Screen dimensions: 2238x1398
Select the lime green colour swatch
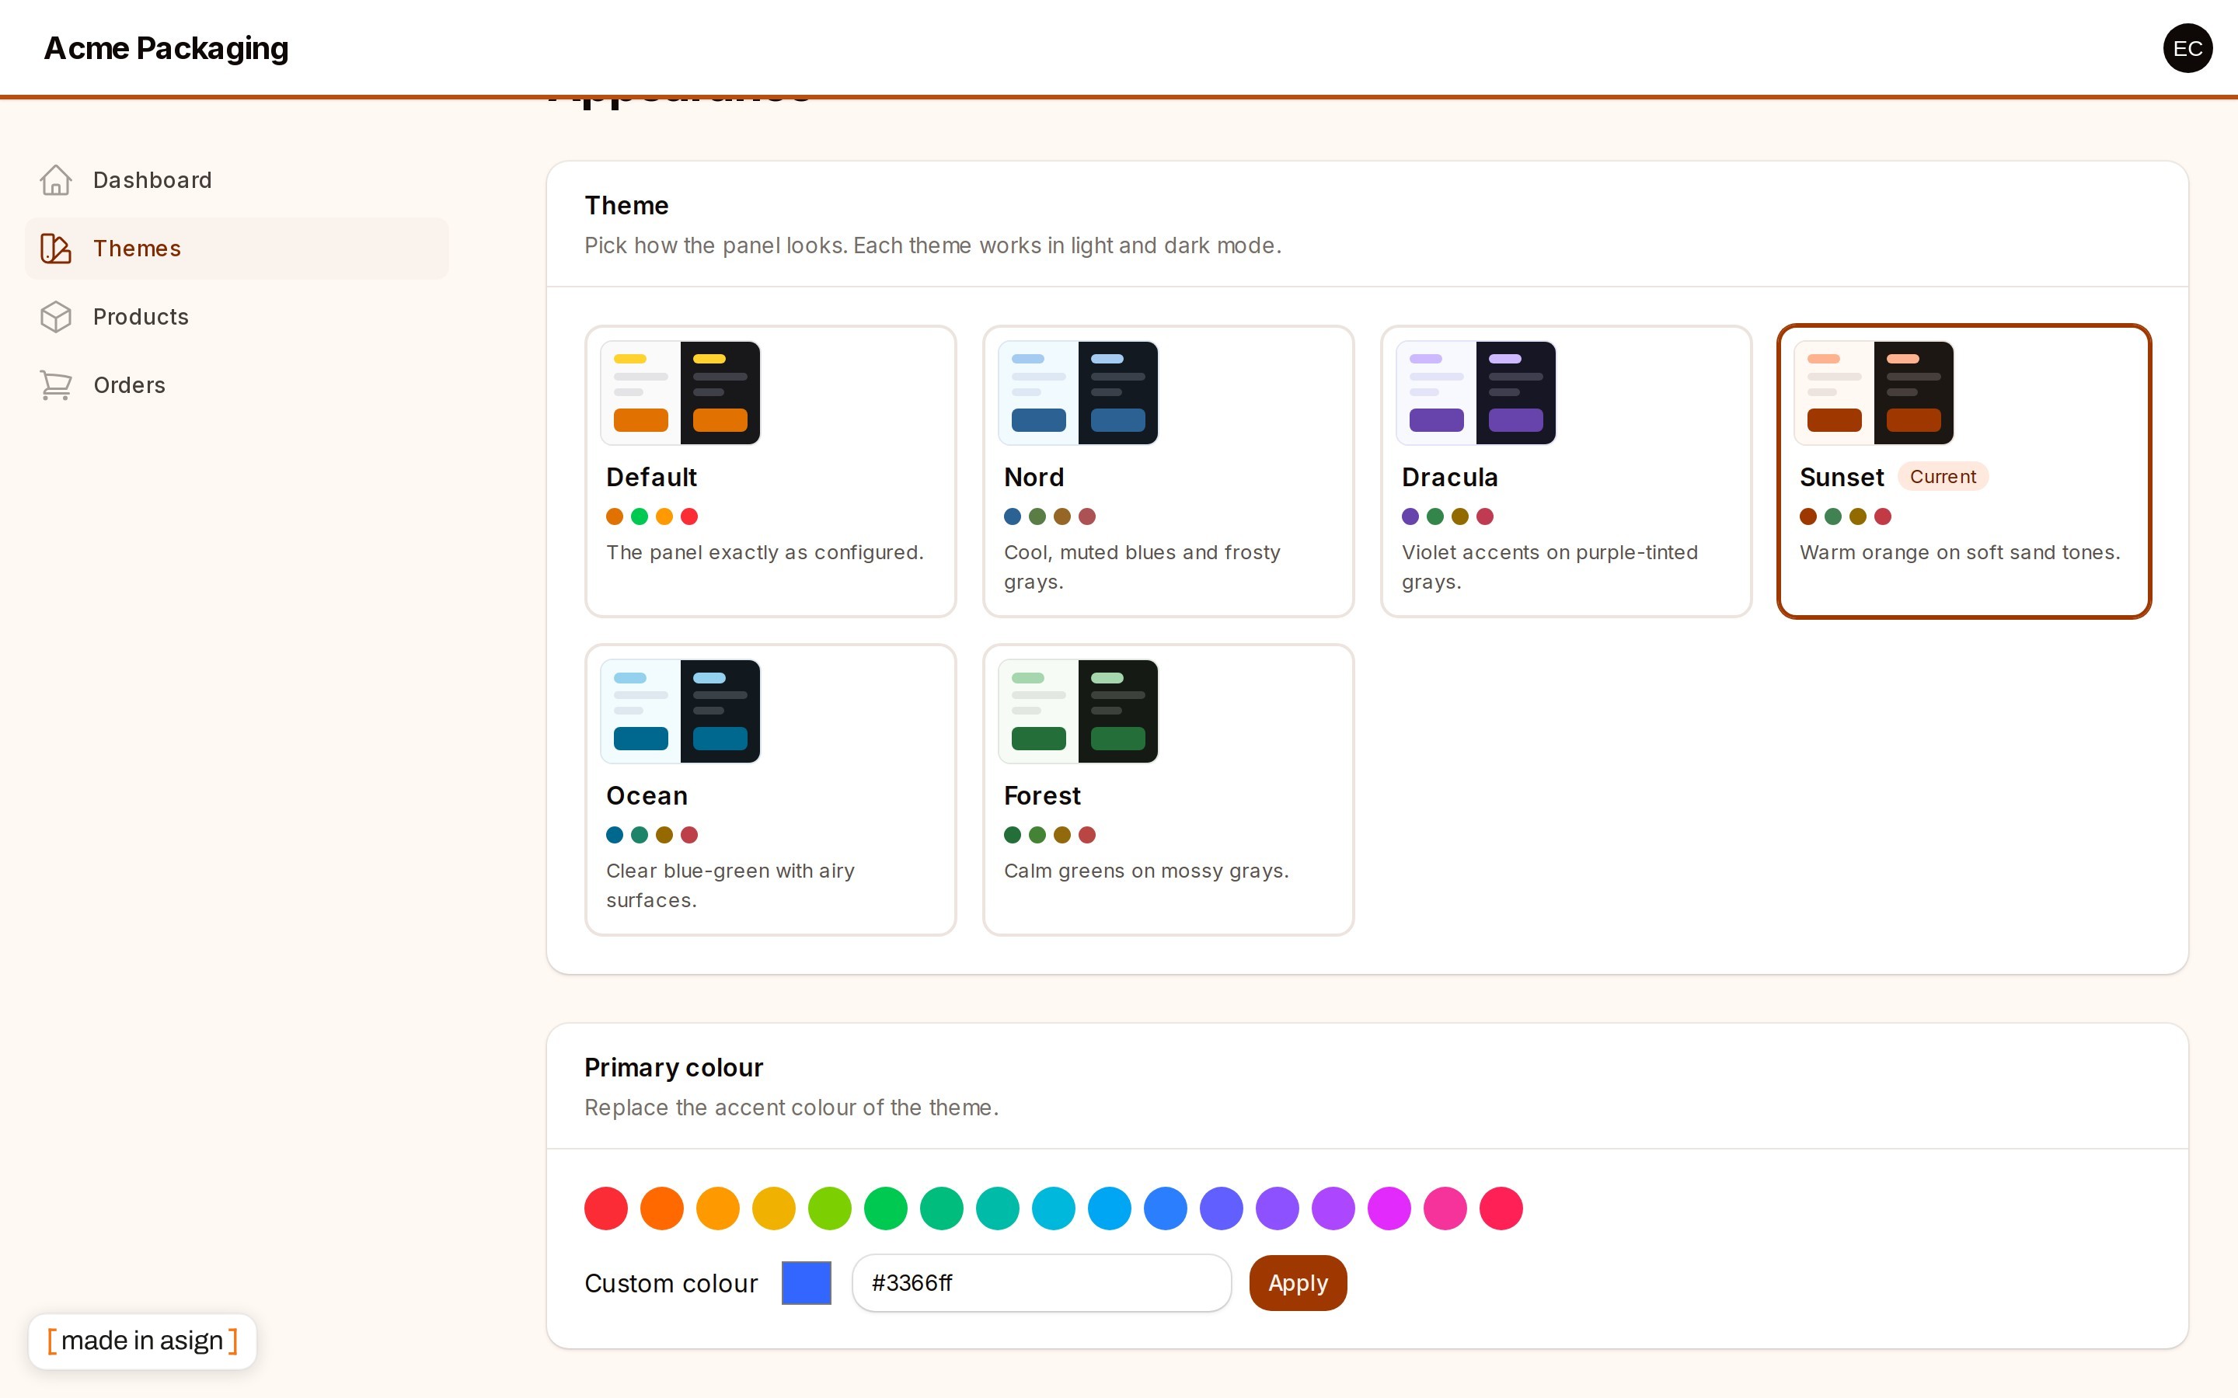[x=830, y=1208]
